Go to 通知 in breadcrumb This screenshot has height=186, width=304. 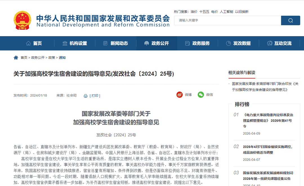(62, 58)
